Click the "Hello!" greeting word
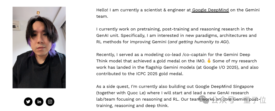This screenshot has height=111, width=275. click(x=102, y=10)
